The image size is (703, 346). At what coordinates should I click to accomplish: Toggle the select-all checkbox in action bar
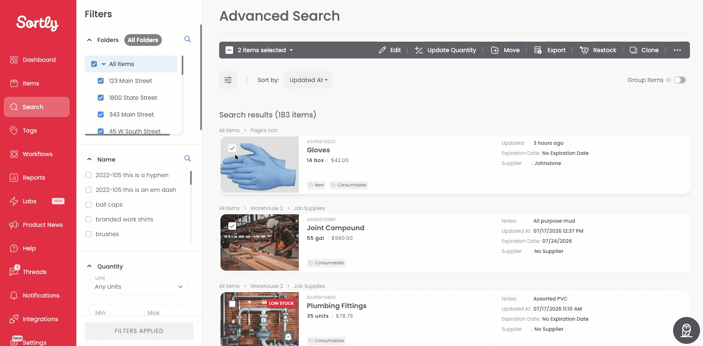click(x=229, y=50)
